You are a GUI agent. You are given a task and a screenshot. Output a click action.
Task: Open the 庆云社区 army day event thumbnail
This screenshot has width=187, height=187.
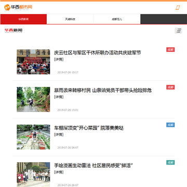(33, 62)
